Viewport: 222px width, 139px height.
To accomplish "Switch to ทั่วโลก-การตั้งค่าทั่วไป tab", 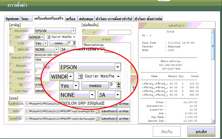I will tap(114, 19).
